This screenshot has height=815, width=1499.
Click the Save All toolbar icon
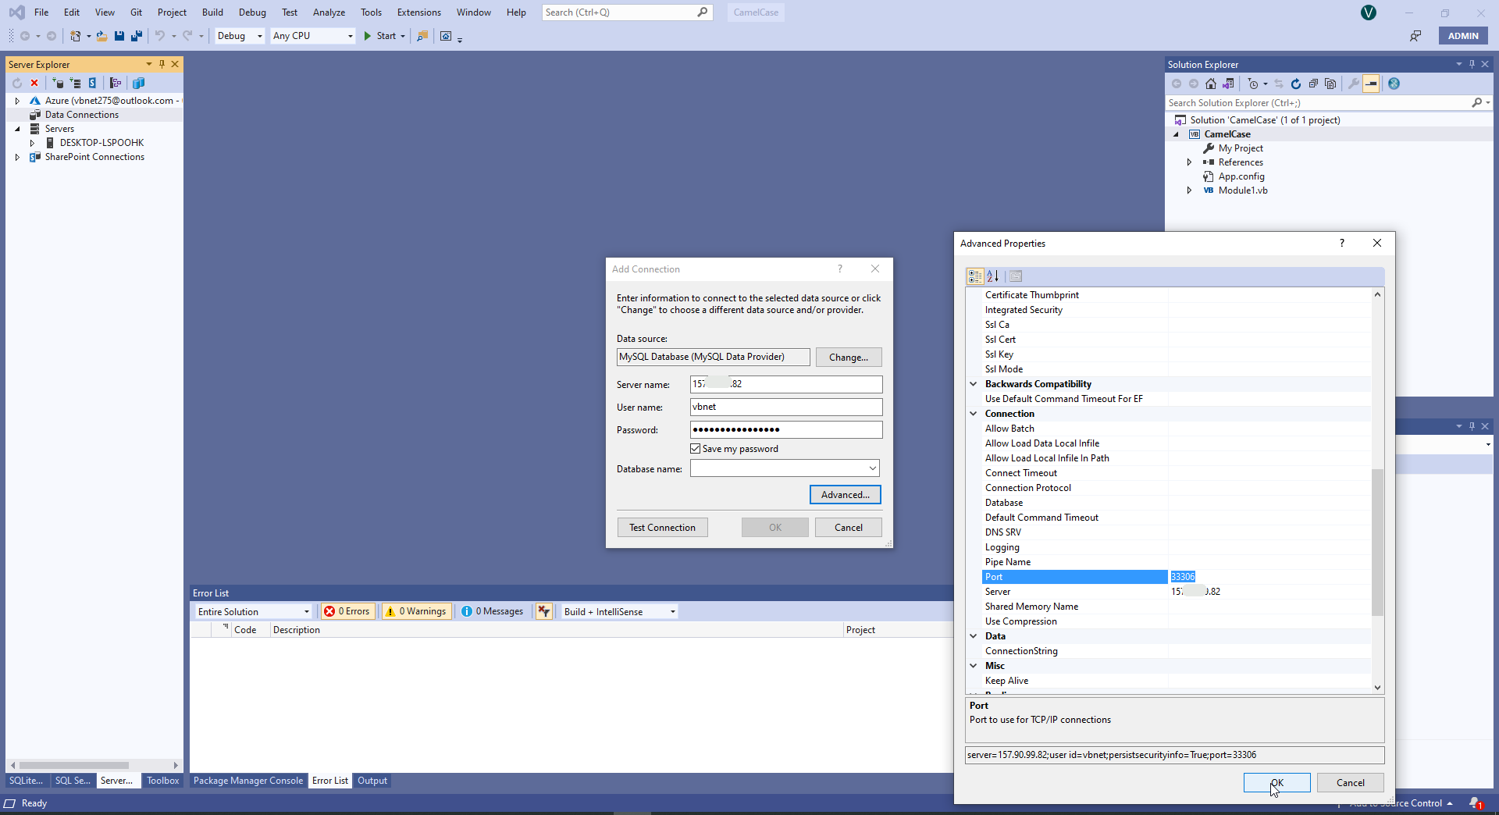(x=137, y=36)
